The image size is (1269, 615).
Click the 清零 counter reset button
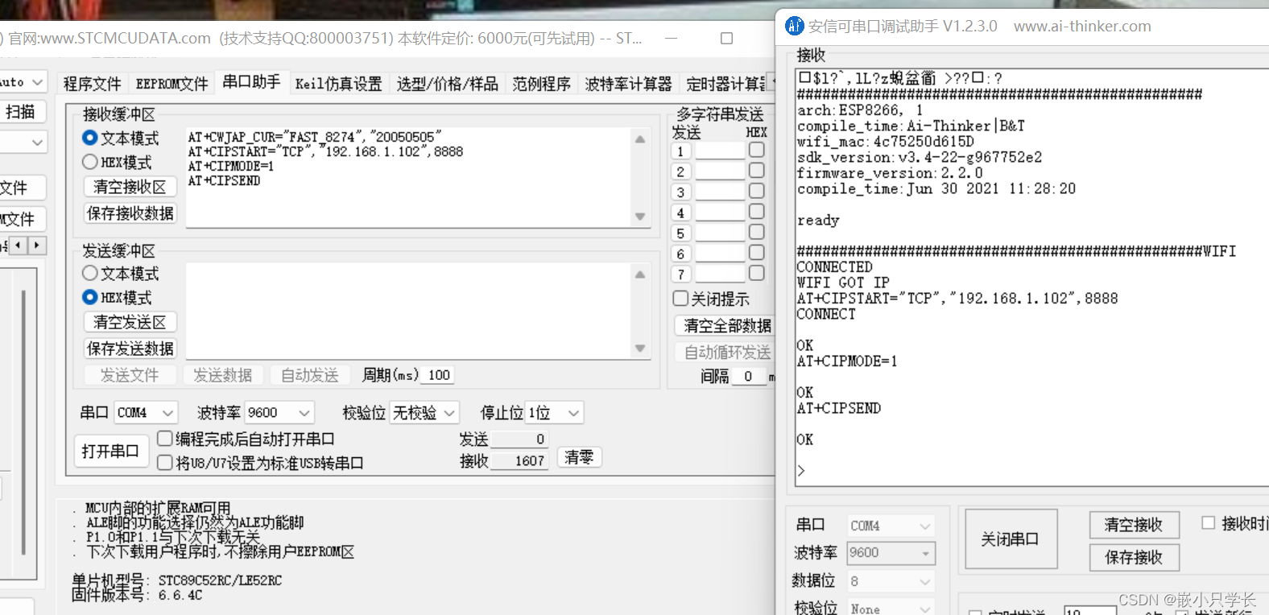coord(579,457)
